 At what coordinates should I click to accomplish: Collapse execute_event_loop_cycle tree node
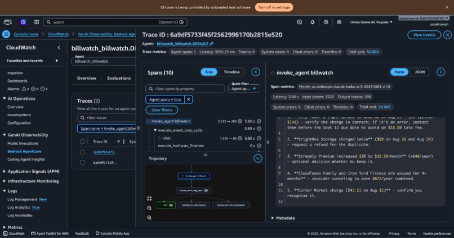point(155,130)
